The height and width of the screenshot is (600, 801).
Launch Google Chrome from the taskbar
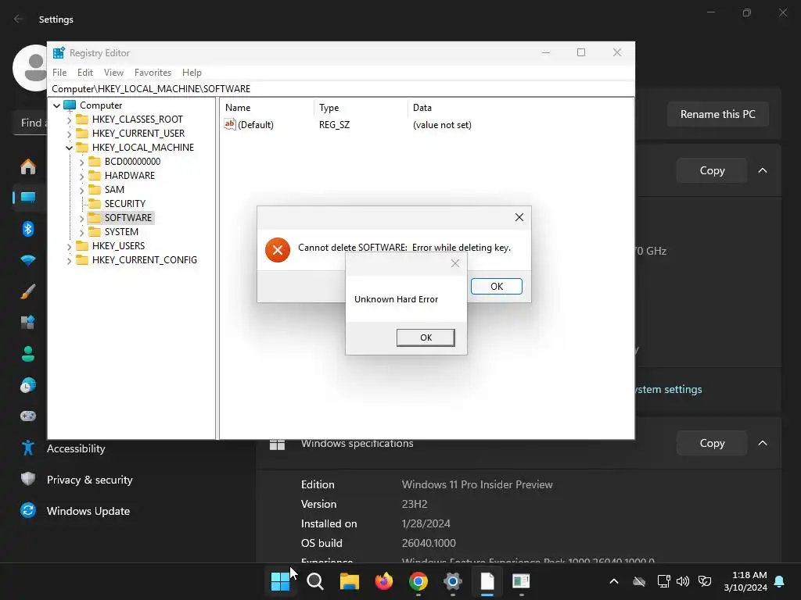[x=418, y=581]
